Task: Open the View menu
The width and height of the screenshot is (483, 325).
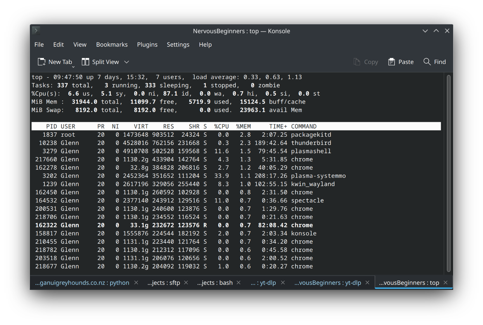Action: 80,45
